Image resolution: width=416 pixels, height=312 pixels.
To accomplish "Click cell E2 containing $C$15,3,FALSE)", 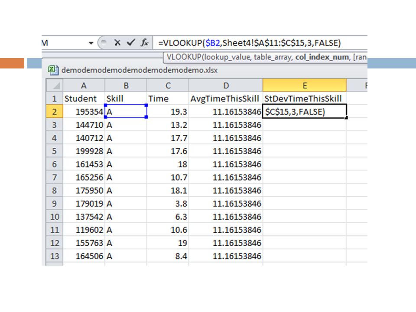I will tap(305, 111).
